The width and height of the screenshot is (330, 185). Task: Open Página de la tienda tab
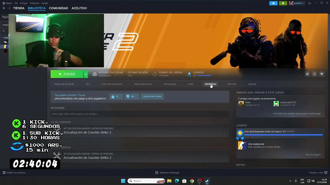[x=64, y=84]
